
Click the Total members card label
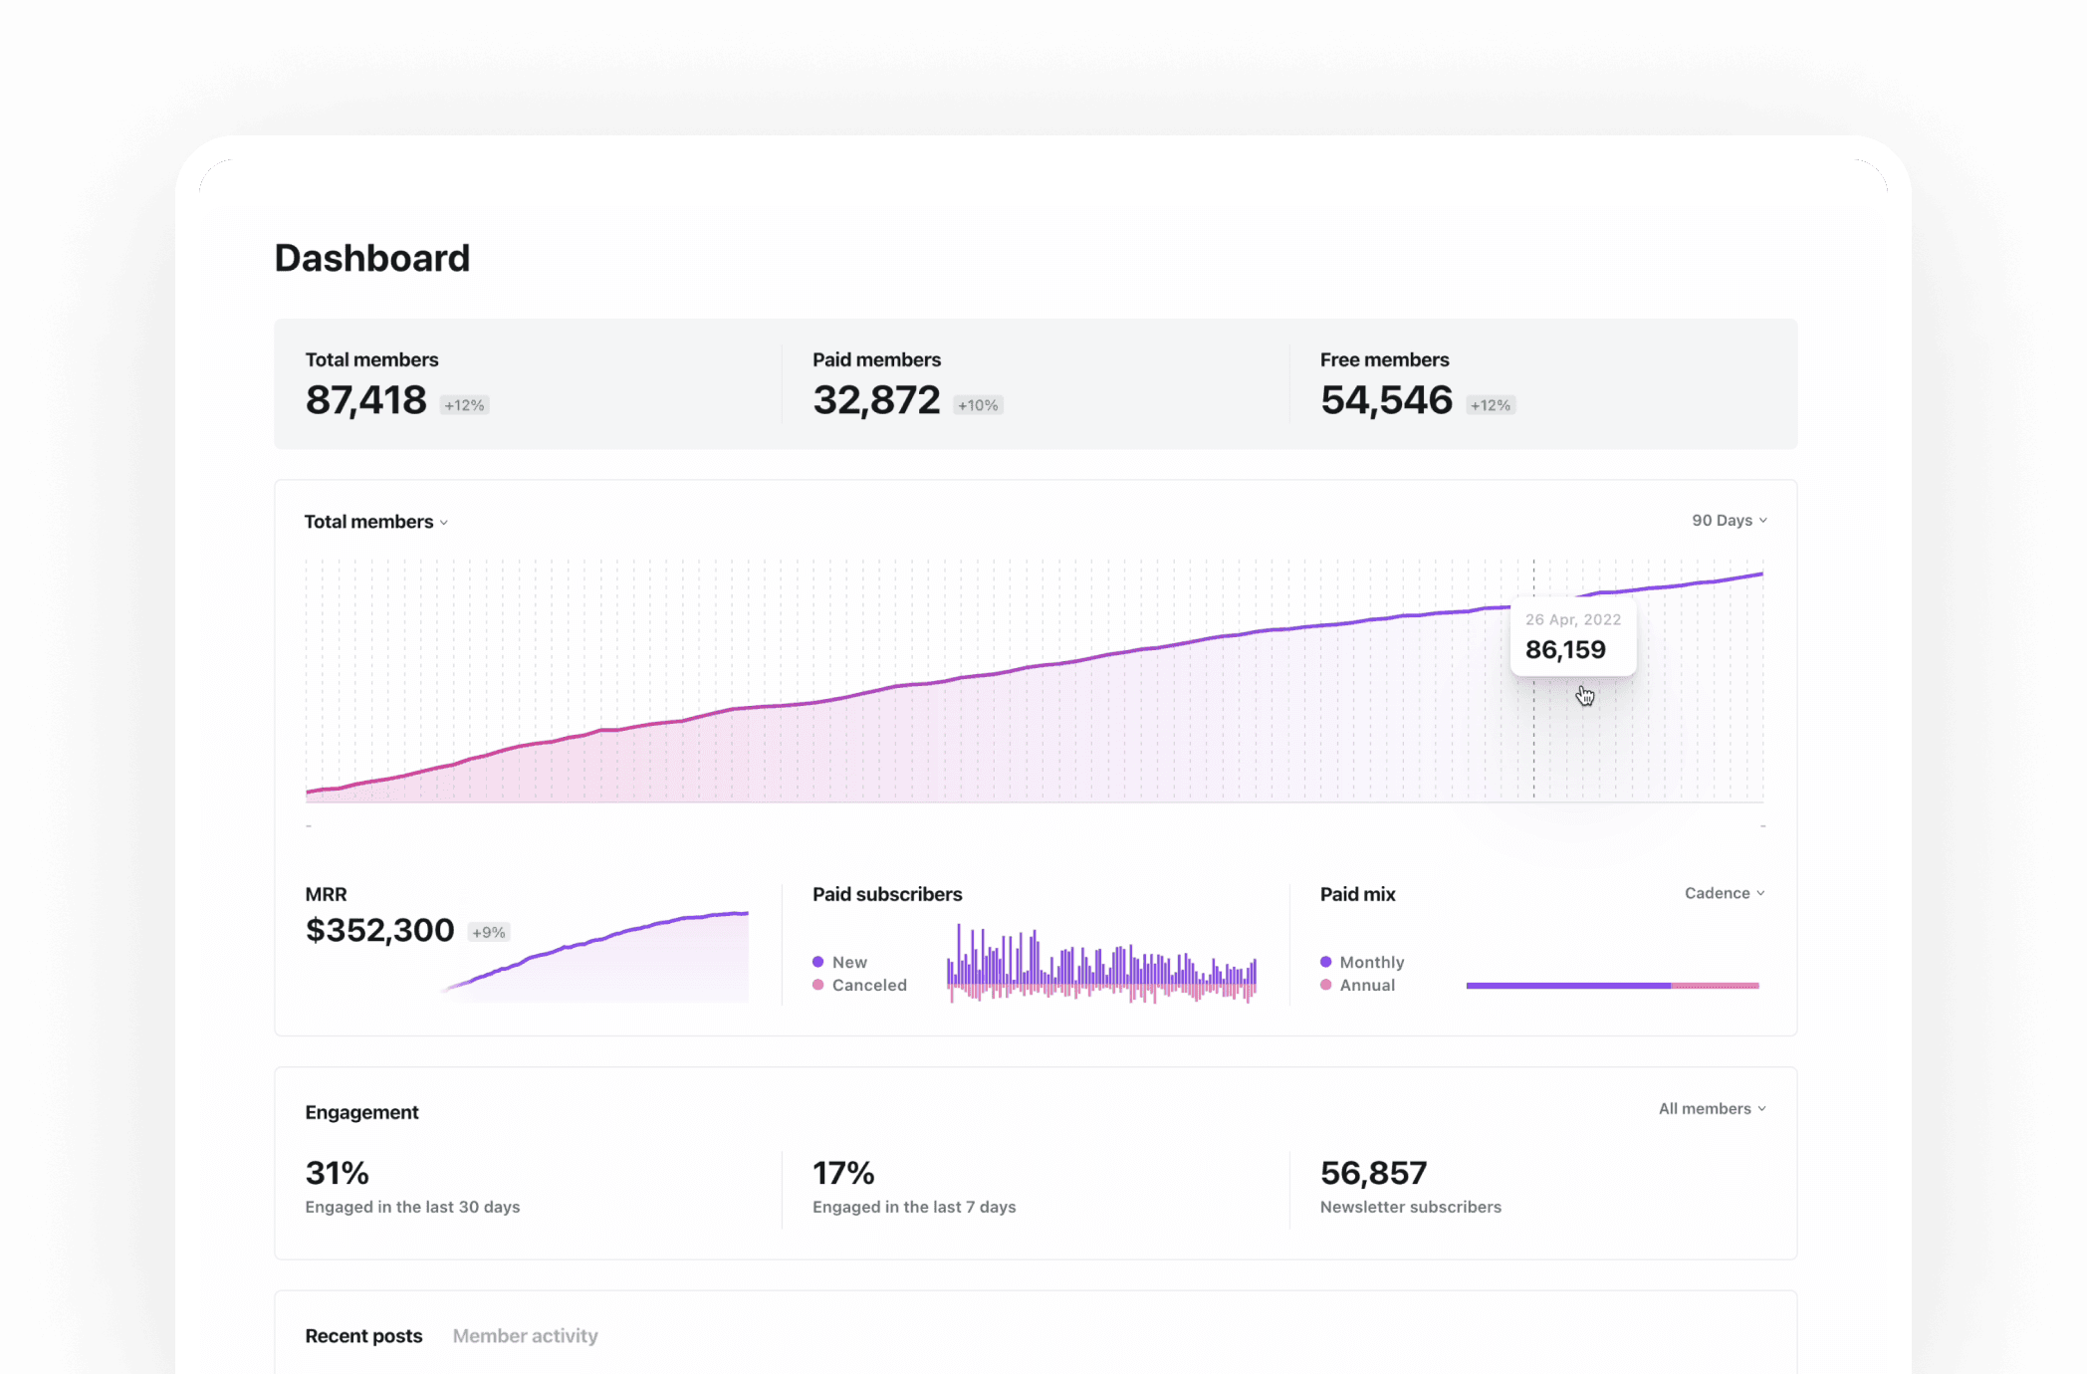(x=371, y=359)
